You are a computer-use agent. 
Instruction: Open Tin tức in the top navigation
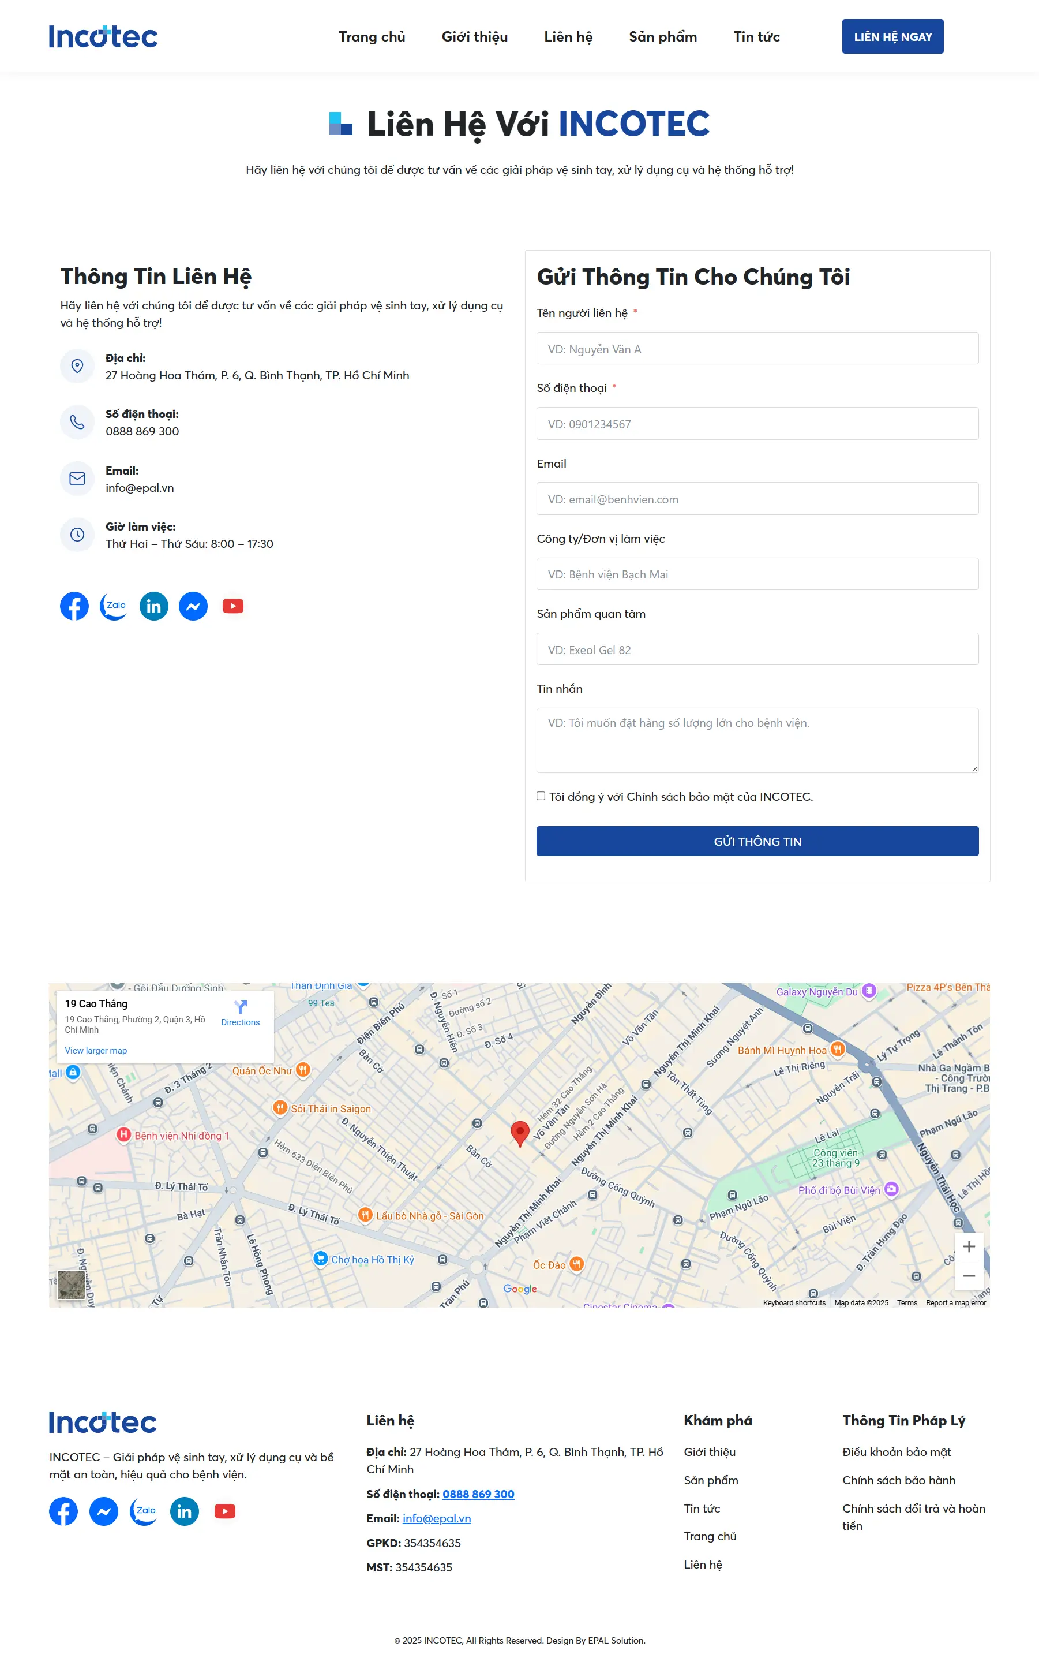756,36
